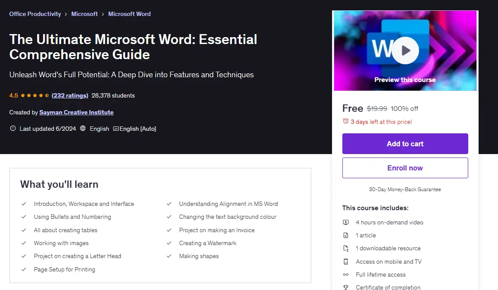Image resolution: width=498 pixels, height=290 pixels.
Task: Click Last updated 6/2024 text
Action: (x=47, y=129)
